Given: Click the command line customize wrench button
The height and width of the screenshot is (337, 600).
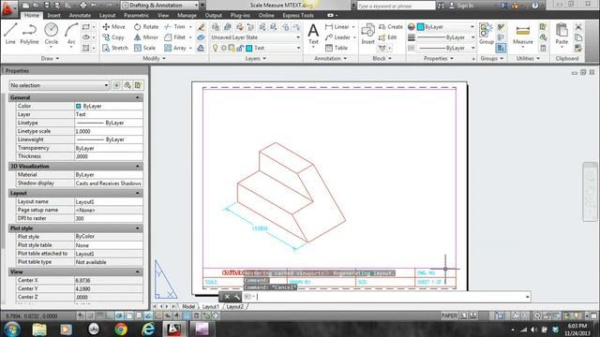Looking at the screenshot, I should [237, 297].
